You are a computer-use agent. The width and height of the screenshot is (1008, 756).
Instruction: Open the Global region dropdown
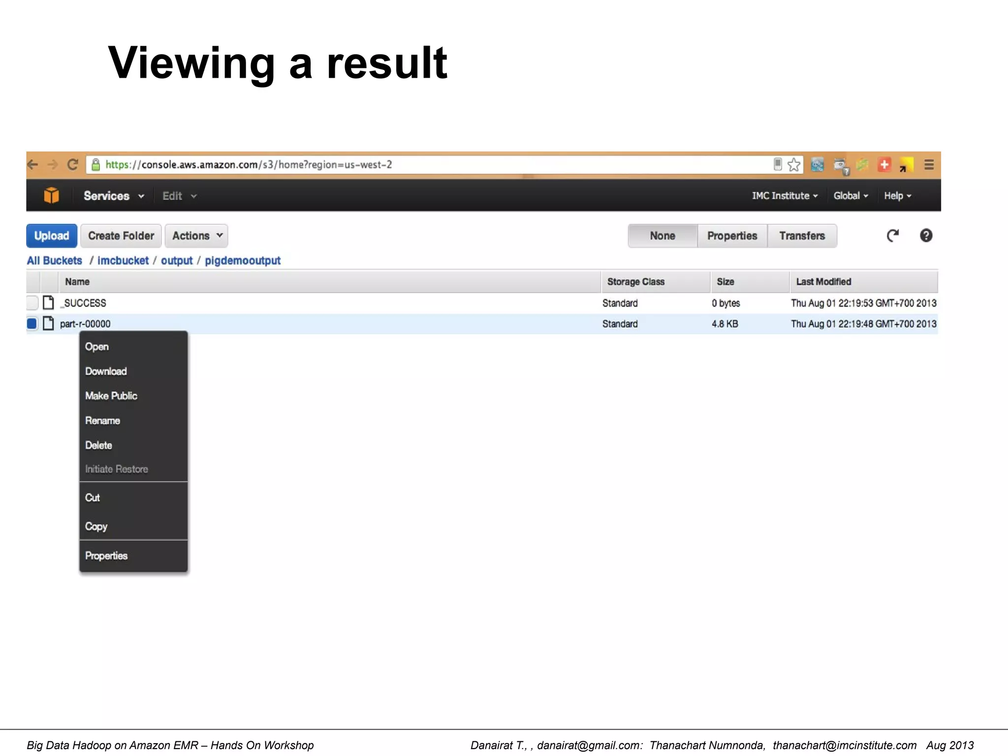[850, 196]
